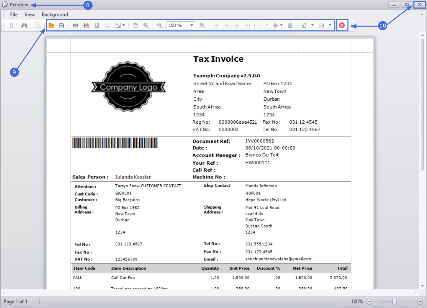Image resolution: width=427 pixels, height=308 pixels.
Task: Toggle the thumbnails panel icon
Action: [x=13, y=25]
